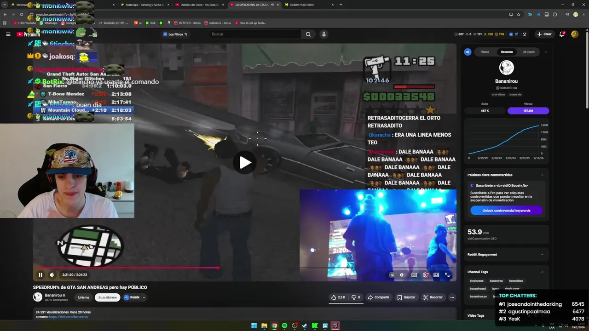
Task: Focus the Buscar search field
Action: click(255, 34)
